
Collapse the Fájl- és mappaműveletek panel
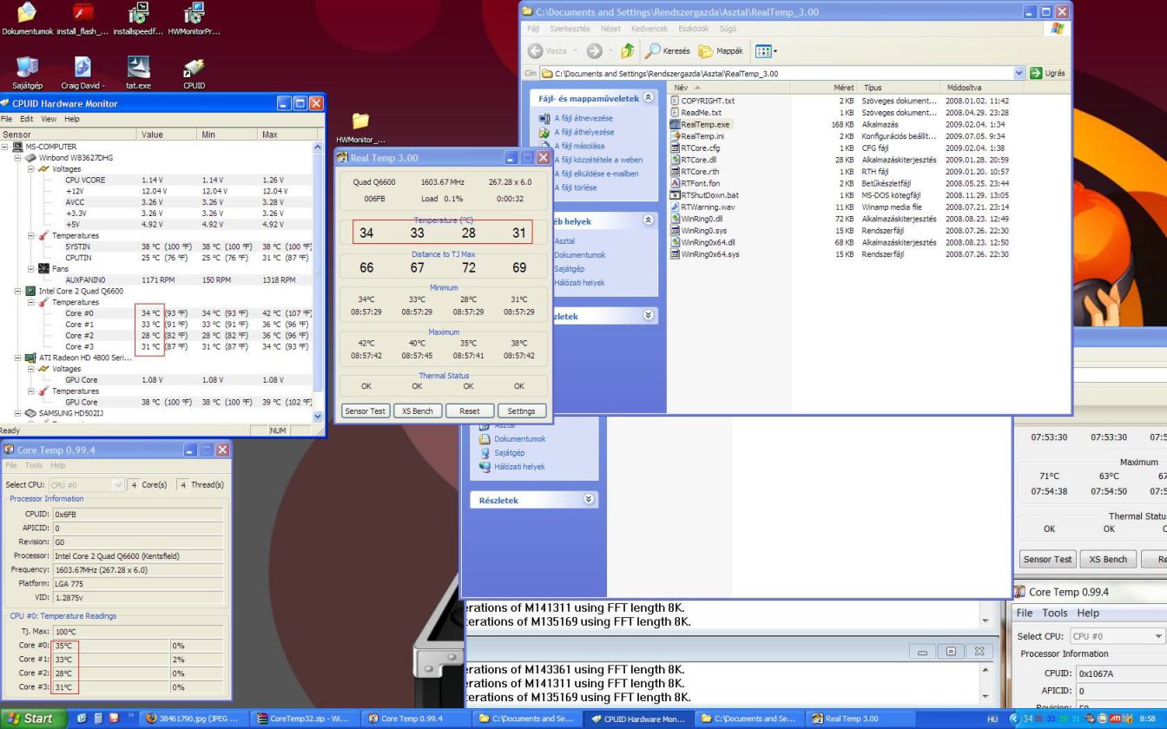[x=647, y=98]
